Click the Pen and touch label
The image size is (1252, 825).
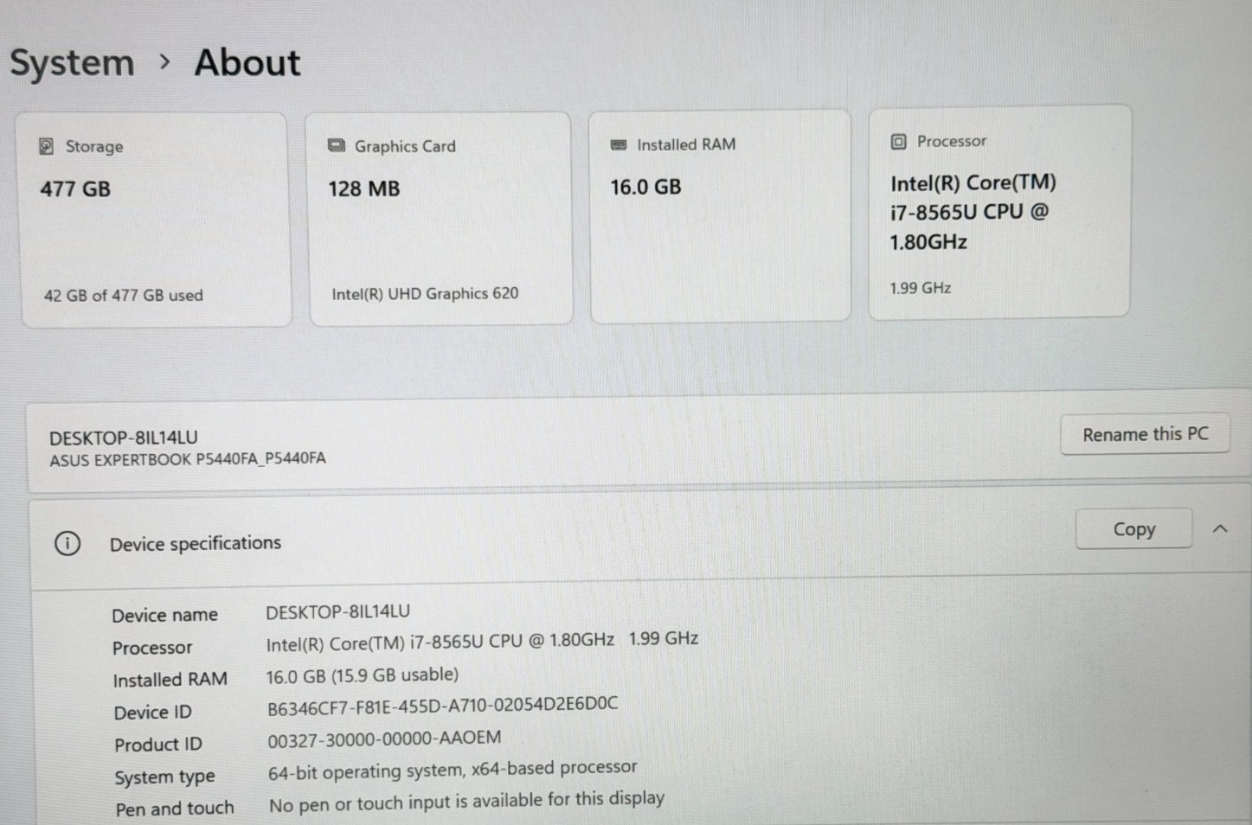click(x=175, y=809)
